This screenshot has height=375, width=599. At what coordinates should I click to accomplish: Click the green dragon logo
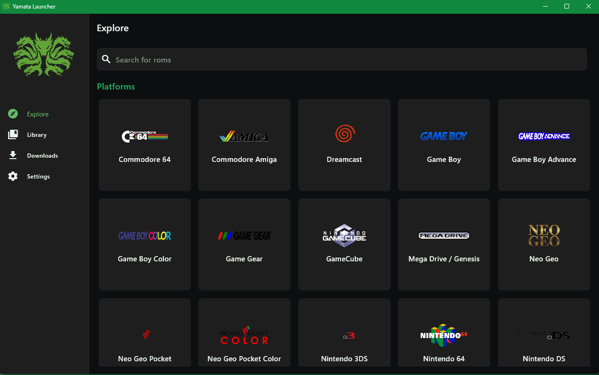[x=44, y=54]
